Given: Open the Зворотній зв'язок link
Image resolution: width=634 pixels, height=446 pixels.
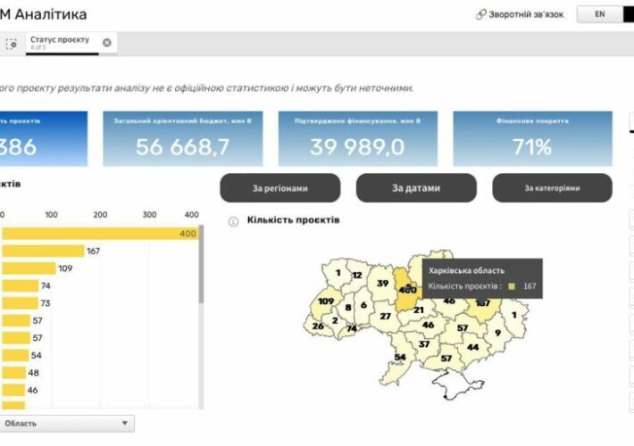Looking at the screenshot, I should 525,14.
